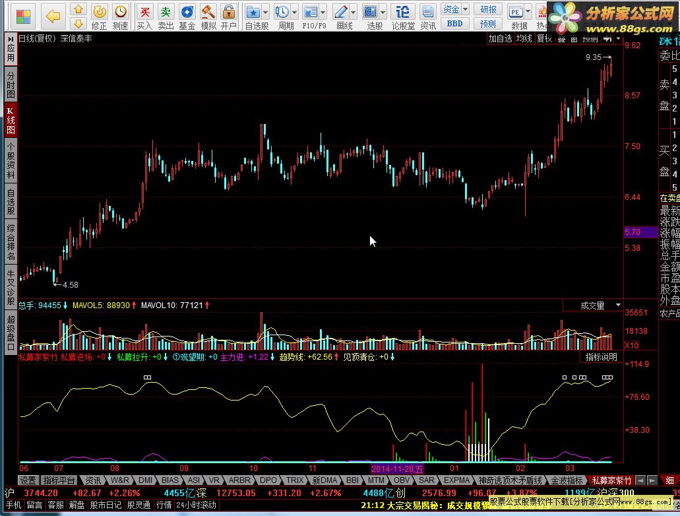Open the 基金 fund icon
The image size is (680, 516).
pyautogui.click(x=187, y=16)
